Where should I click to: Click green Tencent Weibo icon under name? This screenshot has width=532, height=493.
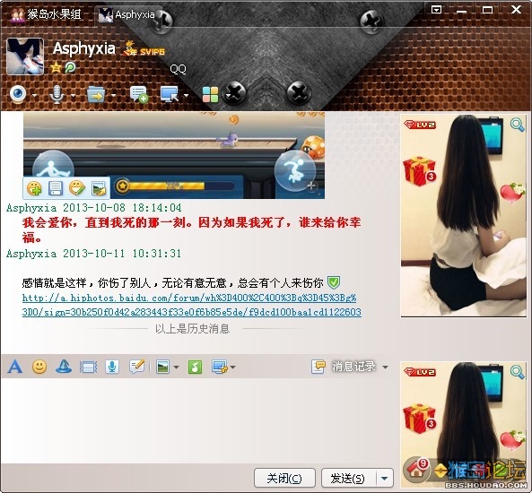coord(70,67)
